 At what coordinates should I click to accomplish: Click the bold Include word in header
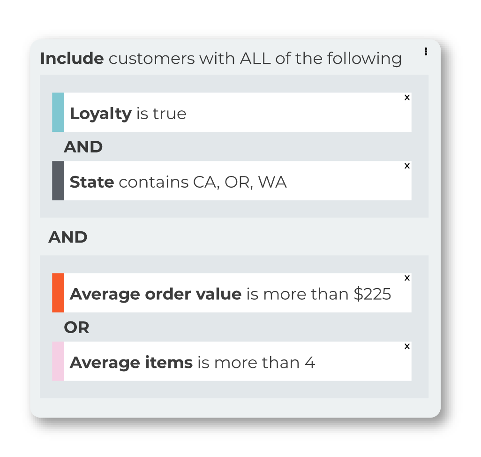72,58
